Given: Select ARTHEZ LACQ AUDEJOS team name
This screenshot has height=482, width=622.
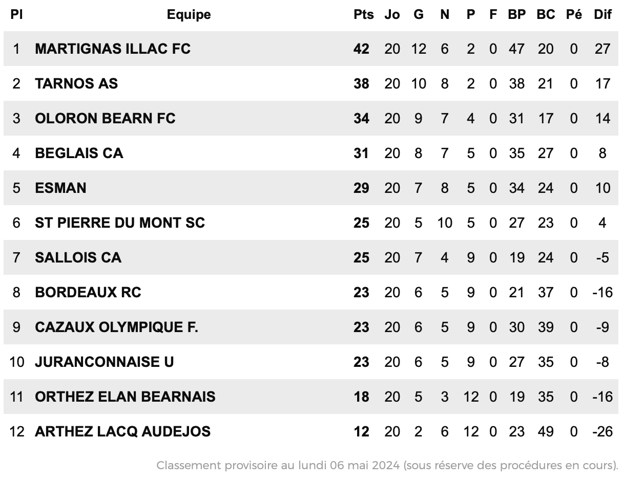Looking at the screenshot, I should [122, 431].
